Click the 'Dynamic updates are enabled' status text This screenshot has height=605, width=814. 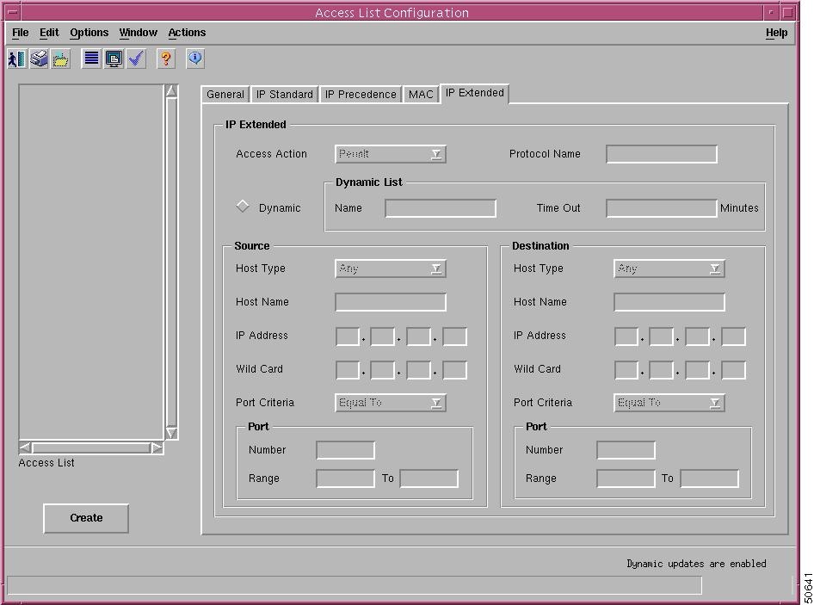696,564
